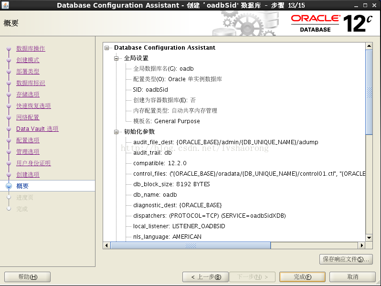Viewport: 381px width, 286px height.
Task: Open the 网络配置 step
Action: tap(28, 117)
